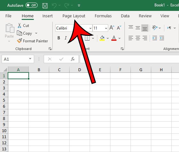This screenshot has width=179, height=152.
Task: Select the Format Painter brush
Action: (x=20, y=41)
